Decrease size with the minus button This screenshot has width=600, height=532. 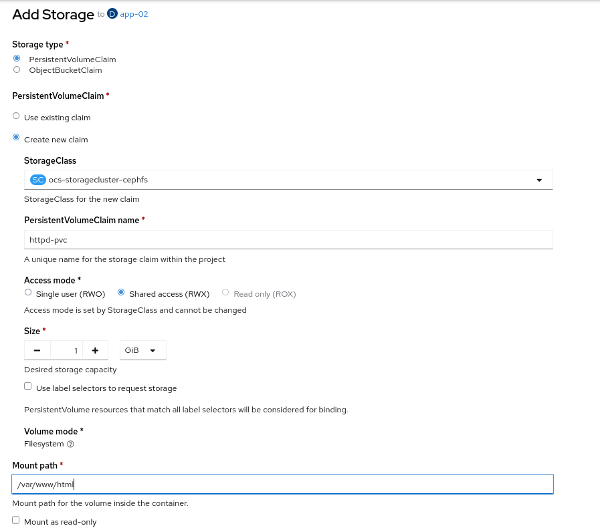(x=37, y=350)
